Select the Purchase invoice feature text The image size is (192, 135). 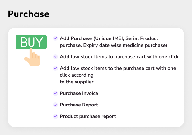(x=79, y=93)
